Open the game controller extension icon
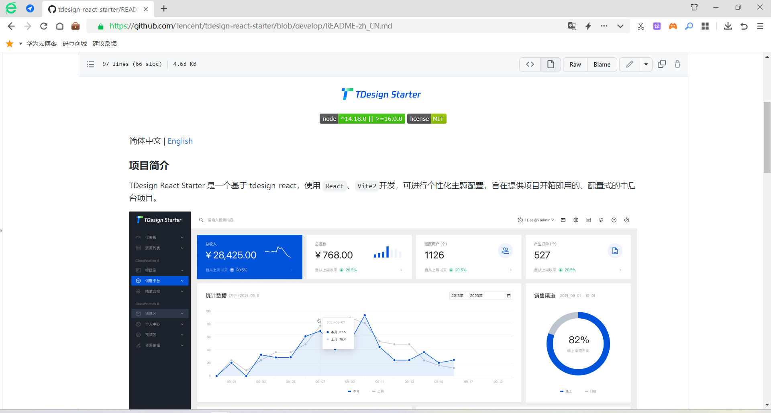The image size is (771, 413). (x=673, y=26)
